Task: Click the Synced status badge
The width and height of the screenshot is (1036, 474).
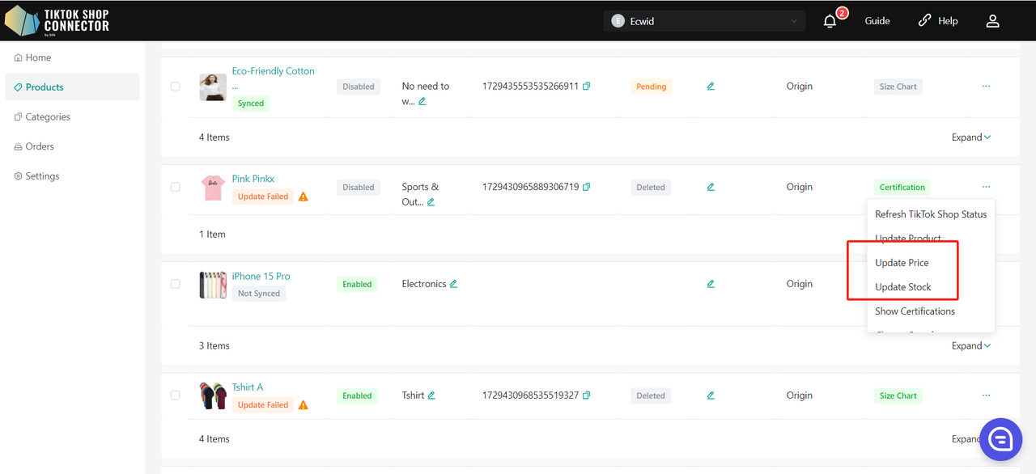Action: point(251,104)
